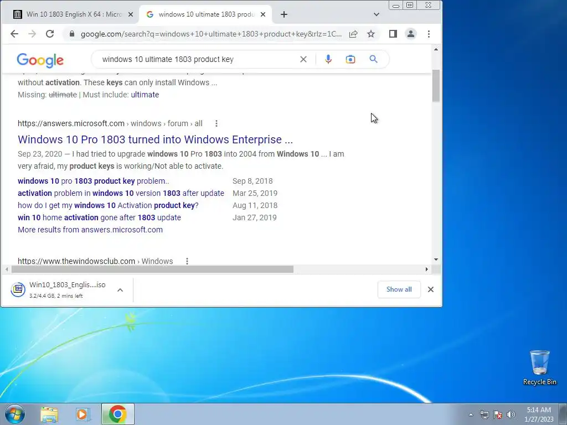The height and width of the screenshot is (425, 567).
Task: Start voice search with microphone icon
Action: point(328,59)
